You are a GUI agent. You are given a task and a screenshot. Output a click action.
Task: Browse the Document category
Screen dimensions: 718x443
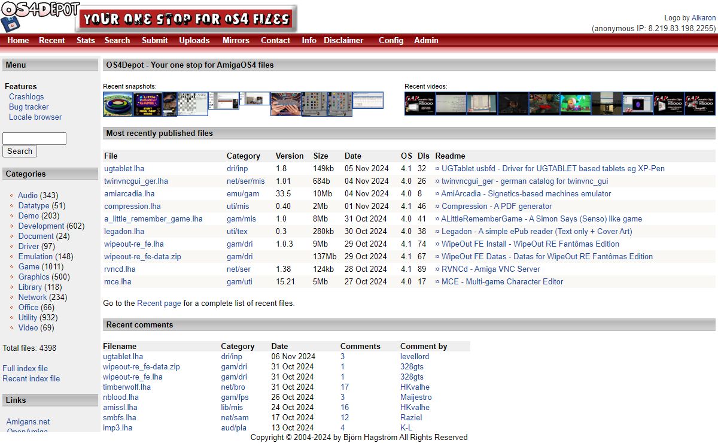[36, 236]
